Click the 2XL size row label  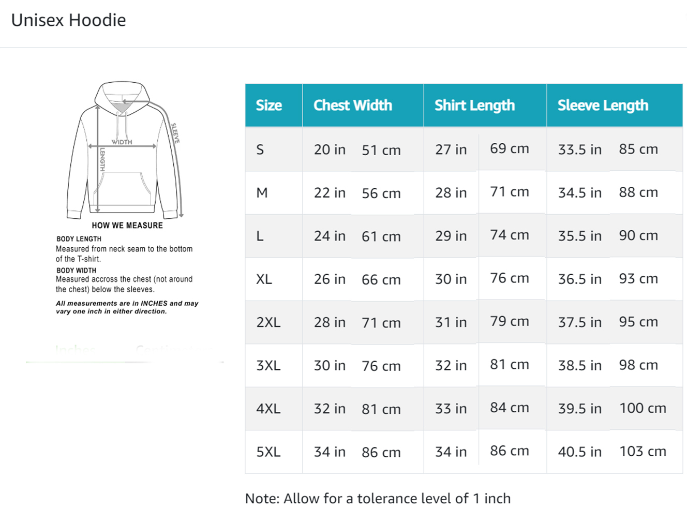(268, 322)
